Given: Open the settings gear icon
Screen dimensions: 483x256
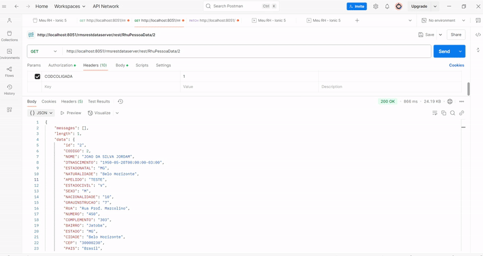Looking at the screenshot, I should pos(376,6).
